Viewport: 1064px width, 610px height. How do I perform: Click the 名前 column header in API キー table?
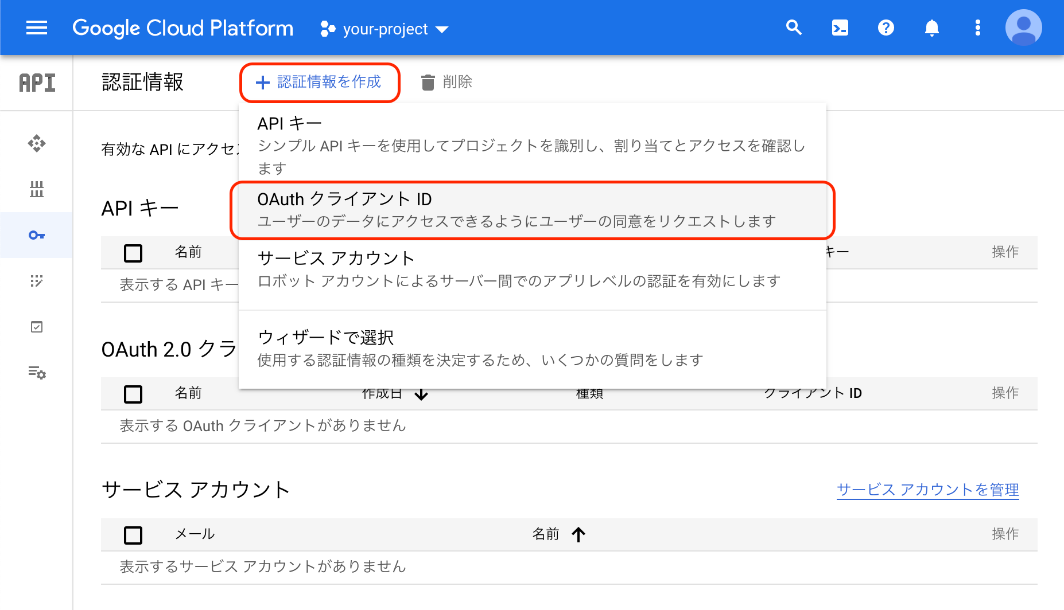(188, 252)
